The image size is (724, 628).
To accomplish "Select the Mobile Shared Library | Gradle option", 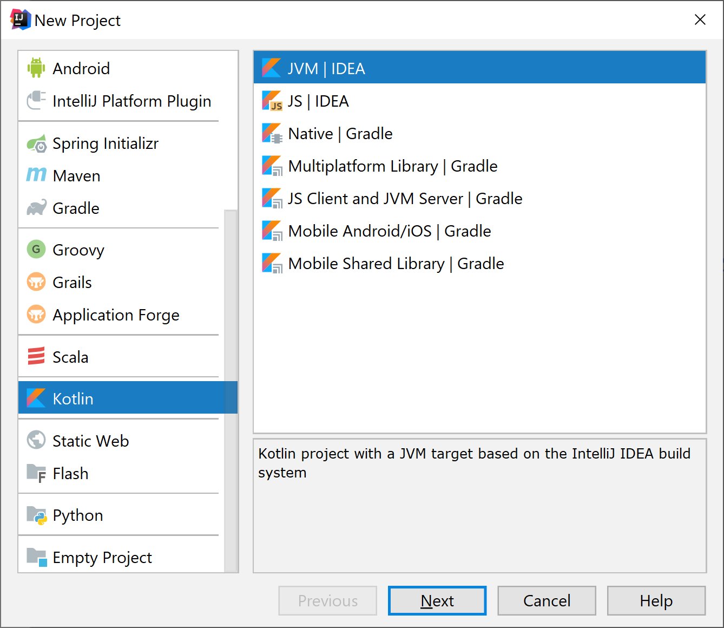I will 396,263.
